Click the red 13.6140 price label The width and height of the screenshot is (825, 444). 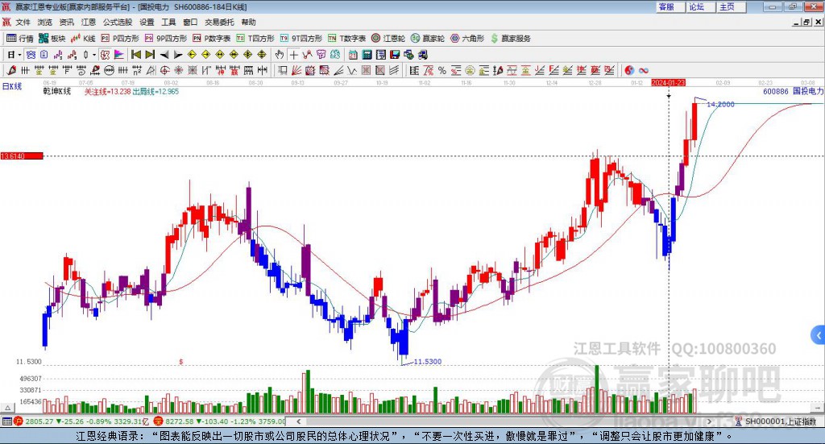coord(22,156)
